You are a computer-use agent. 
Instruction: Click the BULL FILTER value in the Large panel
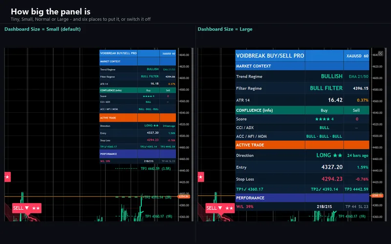[x=326, y=88]
